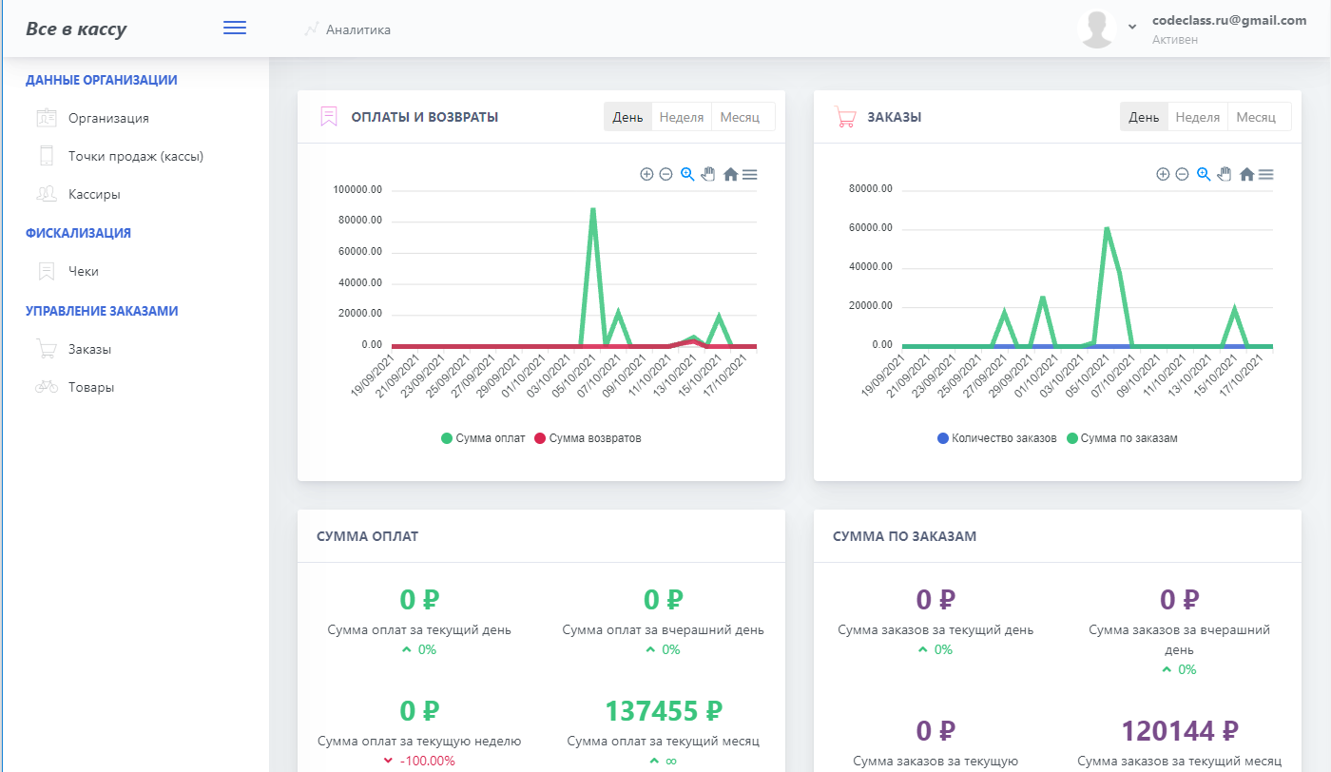Open orders chart hamburger export menu
This screenshot has width=1331, height=772.
click(x=1265, y=174)
